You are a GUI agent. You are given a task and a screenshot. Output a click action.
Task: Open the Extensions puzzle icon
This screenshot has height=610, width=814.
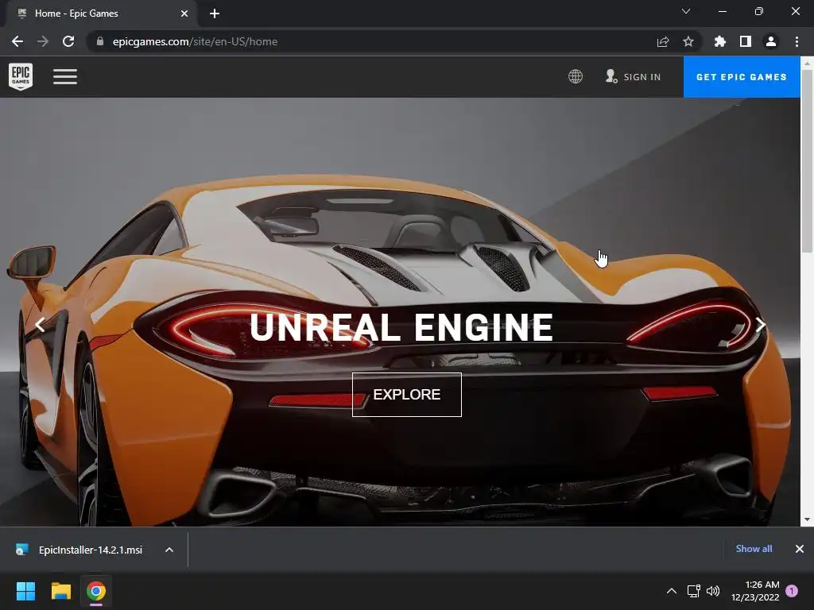click(x=720, y=41)
